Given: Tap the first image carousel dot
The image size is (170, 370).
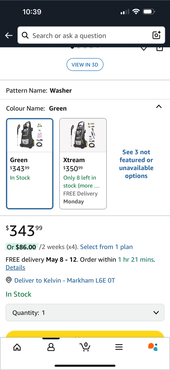Looking at the screenshot, I should (x=72, y=48).
